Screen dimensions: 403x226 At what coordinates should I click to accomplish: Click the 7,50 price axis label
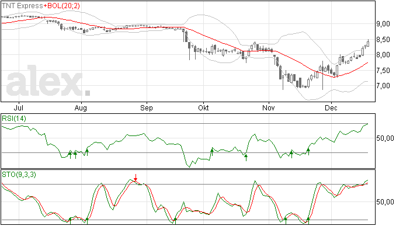point(383,71)
